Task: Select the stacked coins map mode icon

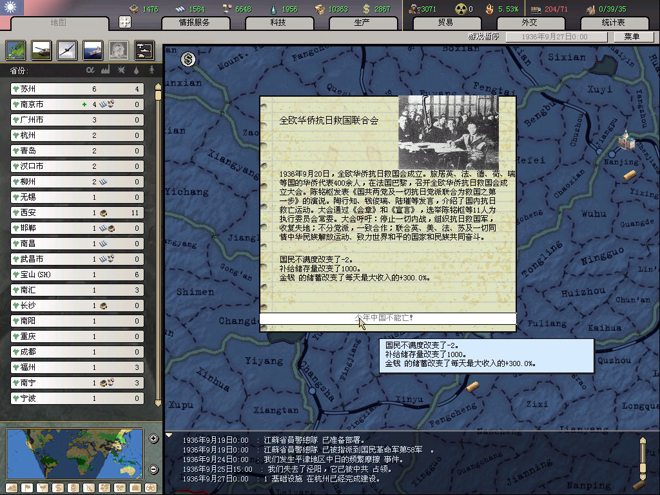Action: [x=73, y=488]
